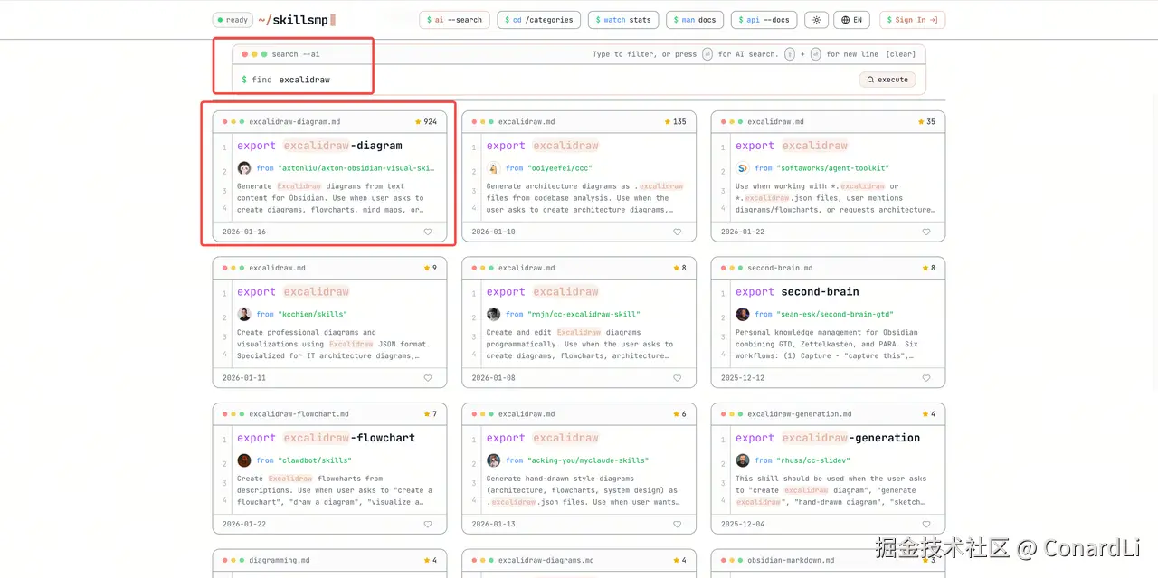This screenshot has height=578, width=1158.
Task: Favorite the softaworks/agent-toolkit card heart icon
Action: [925, 232]
